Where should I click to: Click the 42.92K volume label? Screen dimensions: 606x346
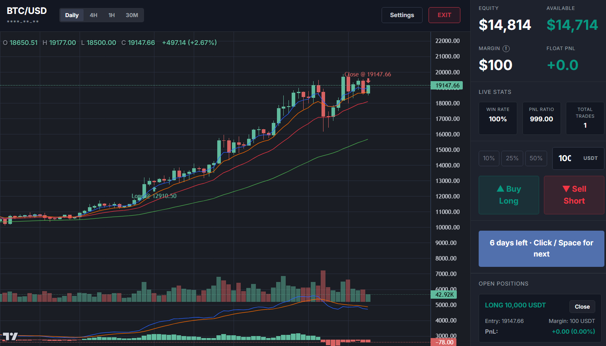[444, 295]
